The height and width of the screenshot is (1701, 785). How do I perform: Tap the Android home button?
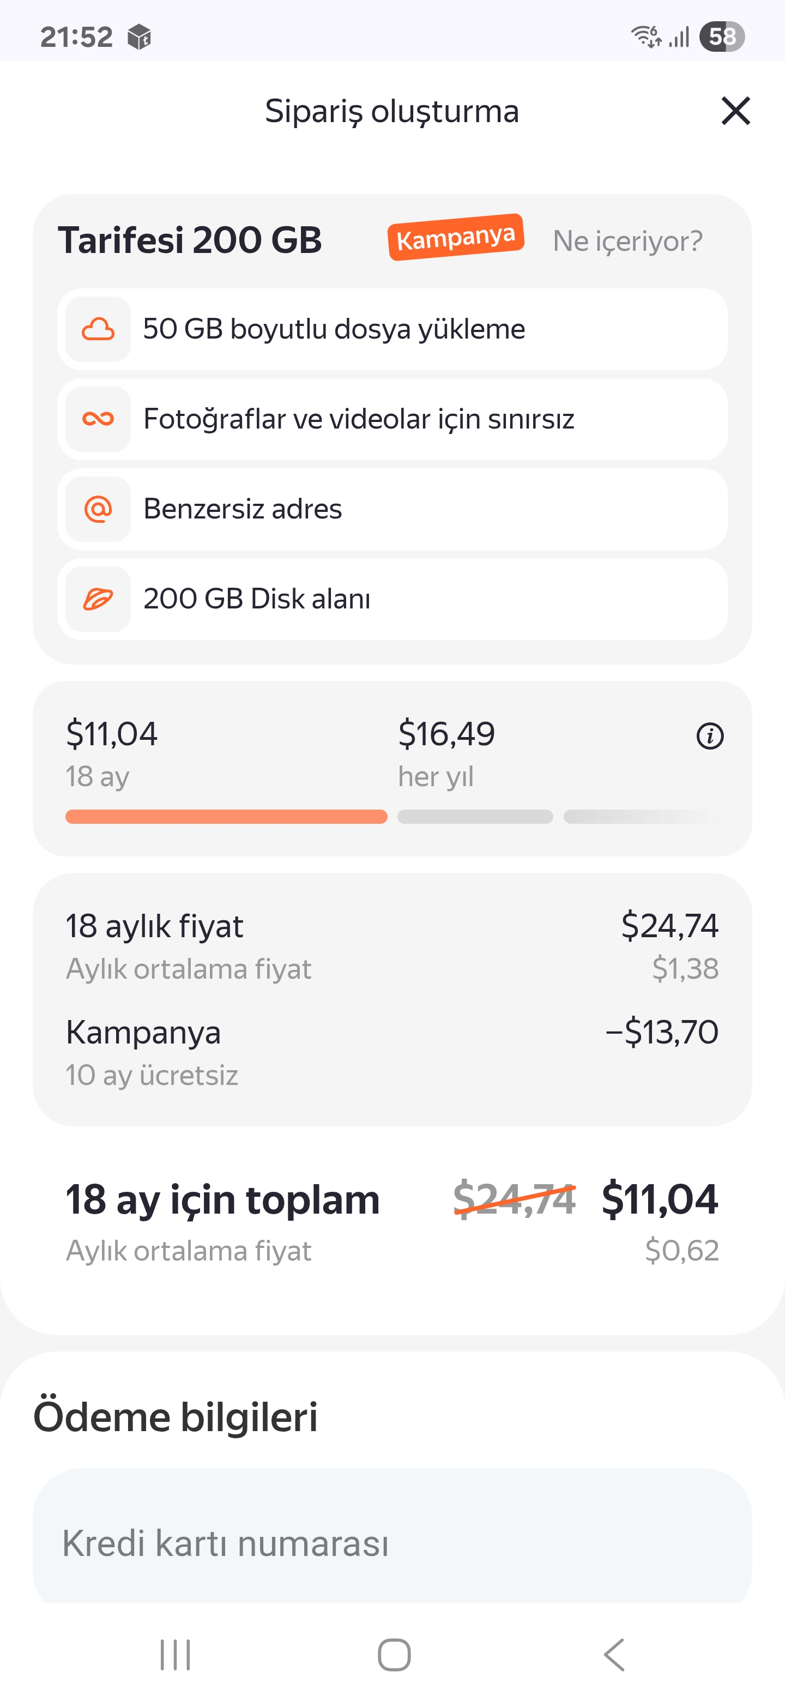[x=394, y=1654]
